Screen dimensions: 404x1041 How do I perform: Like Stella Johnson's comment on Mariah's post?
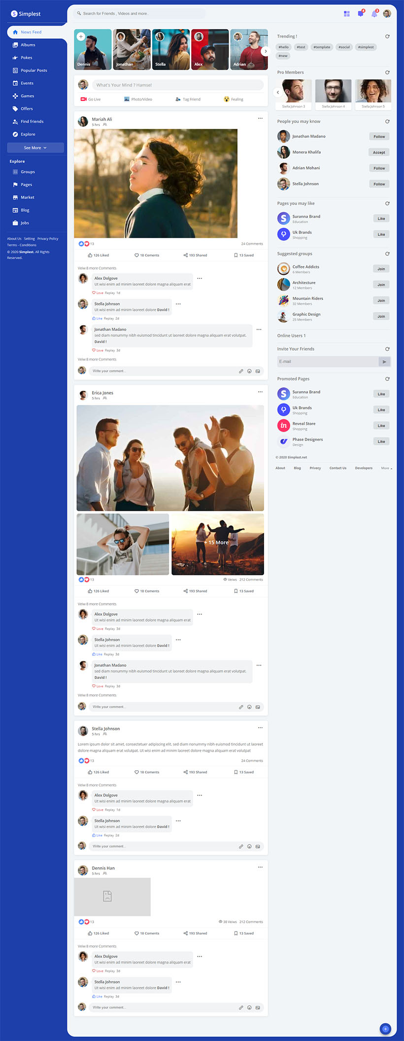point(98,319)
